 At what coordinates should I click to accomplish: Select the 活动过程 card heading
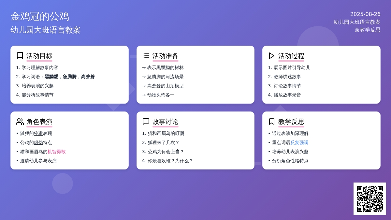(x=291, y=56)
